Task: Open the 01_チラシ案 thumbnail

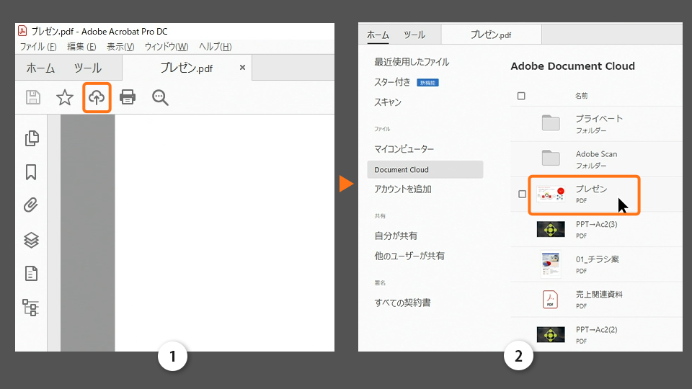Action: [551, 264]
